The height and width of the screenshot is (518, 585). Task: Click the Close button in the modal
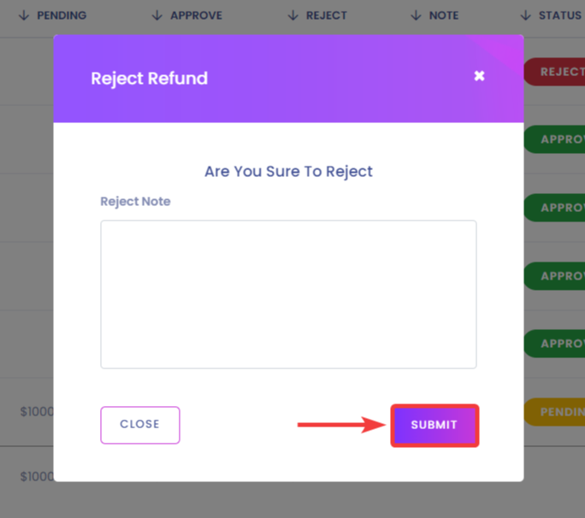click(x=140, y=425)
